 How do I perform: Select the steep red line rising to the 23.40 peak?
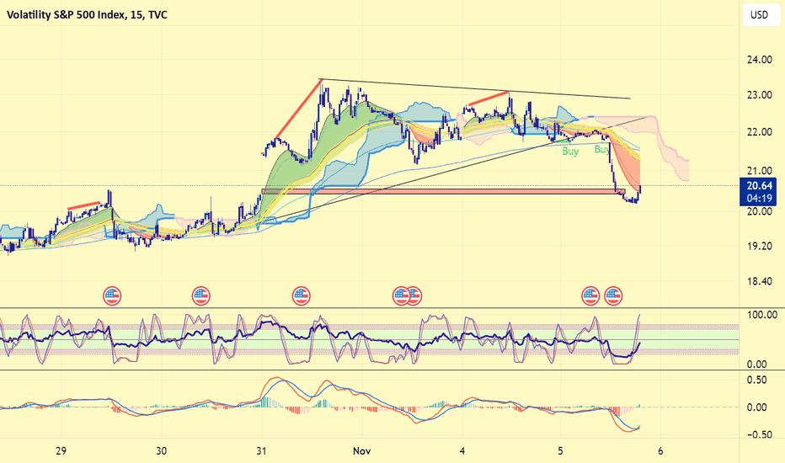(298, 108)
